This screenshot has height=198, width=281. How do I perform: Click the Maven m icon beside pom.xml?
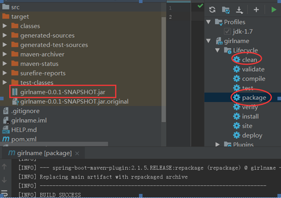[6, 139]
